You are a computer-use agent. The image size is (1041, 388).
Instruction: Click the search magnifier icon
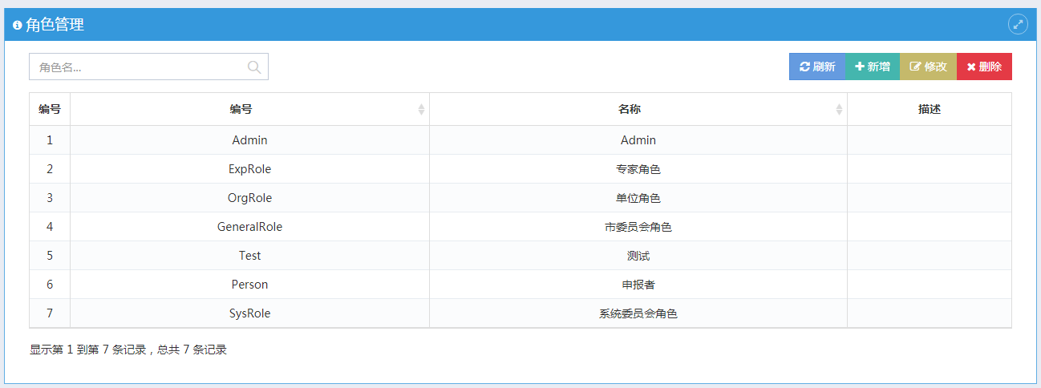(254, 67)
